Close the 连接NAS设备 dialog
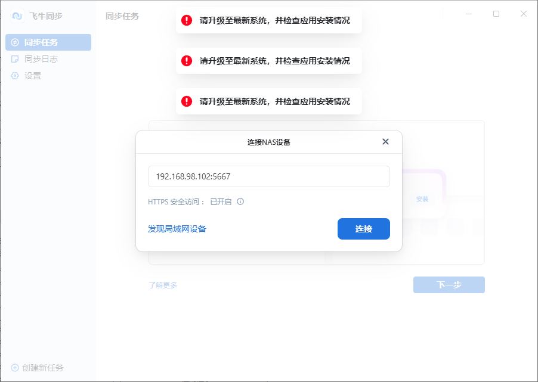 click(385, 142)
